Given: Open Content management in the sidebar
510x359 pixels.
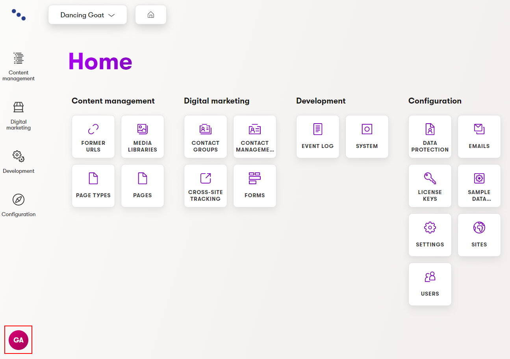Looking at the screenshot, I should click(x=19, y=66).
